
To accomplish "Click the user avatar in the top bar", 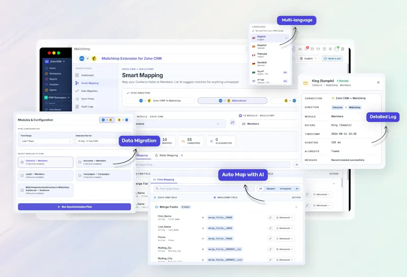I will [x=337, y=49].
